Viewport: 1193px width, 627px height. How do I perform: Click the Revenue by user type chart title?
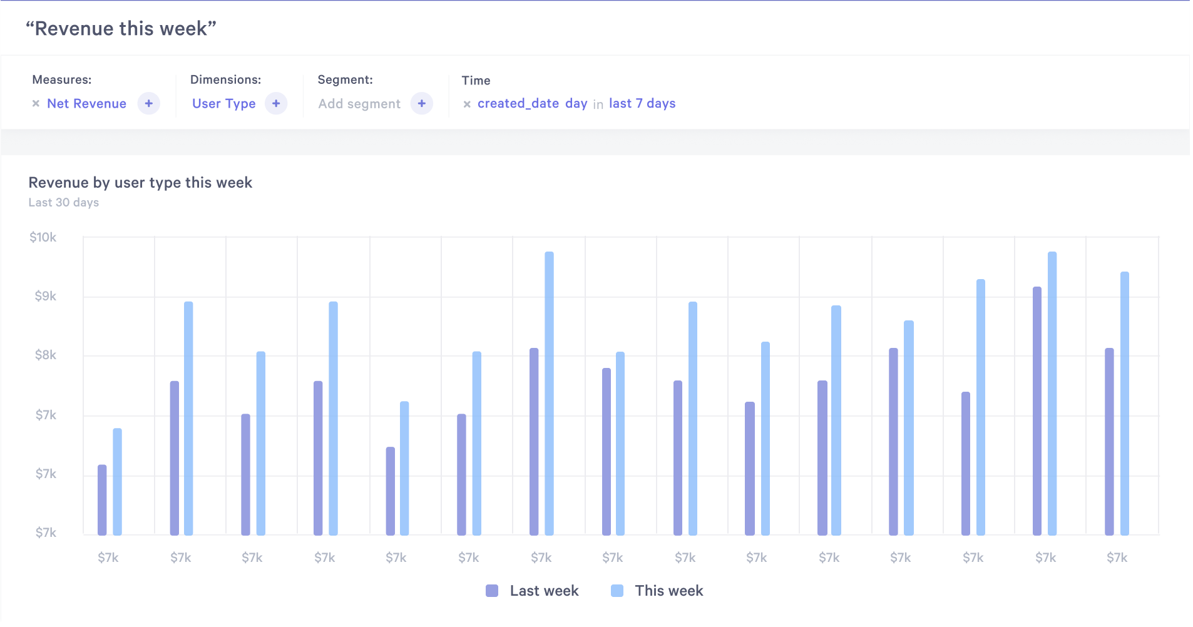[x=140, y=182]
